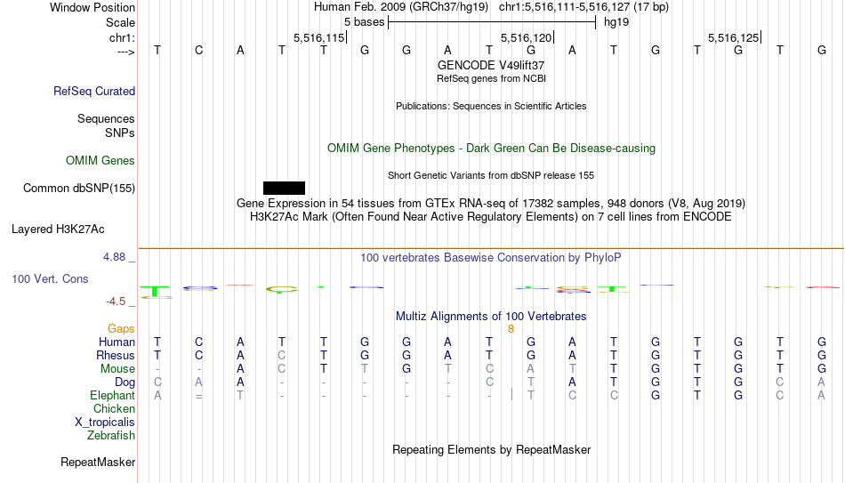Click the SNPs track label
Viewport: 845px width, 483px height.
(x=120, y=133)
